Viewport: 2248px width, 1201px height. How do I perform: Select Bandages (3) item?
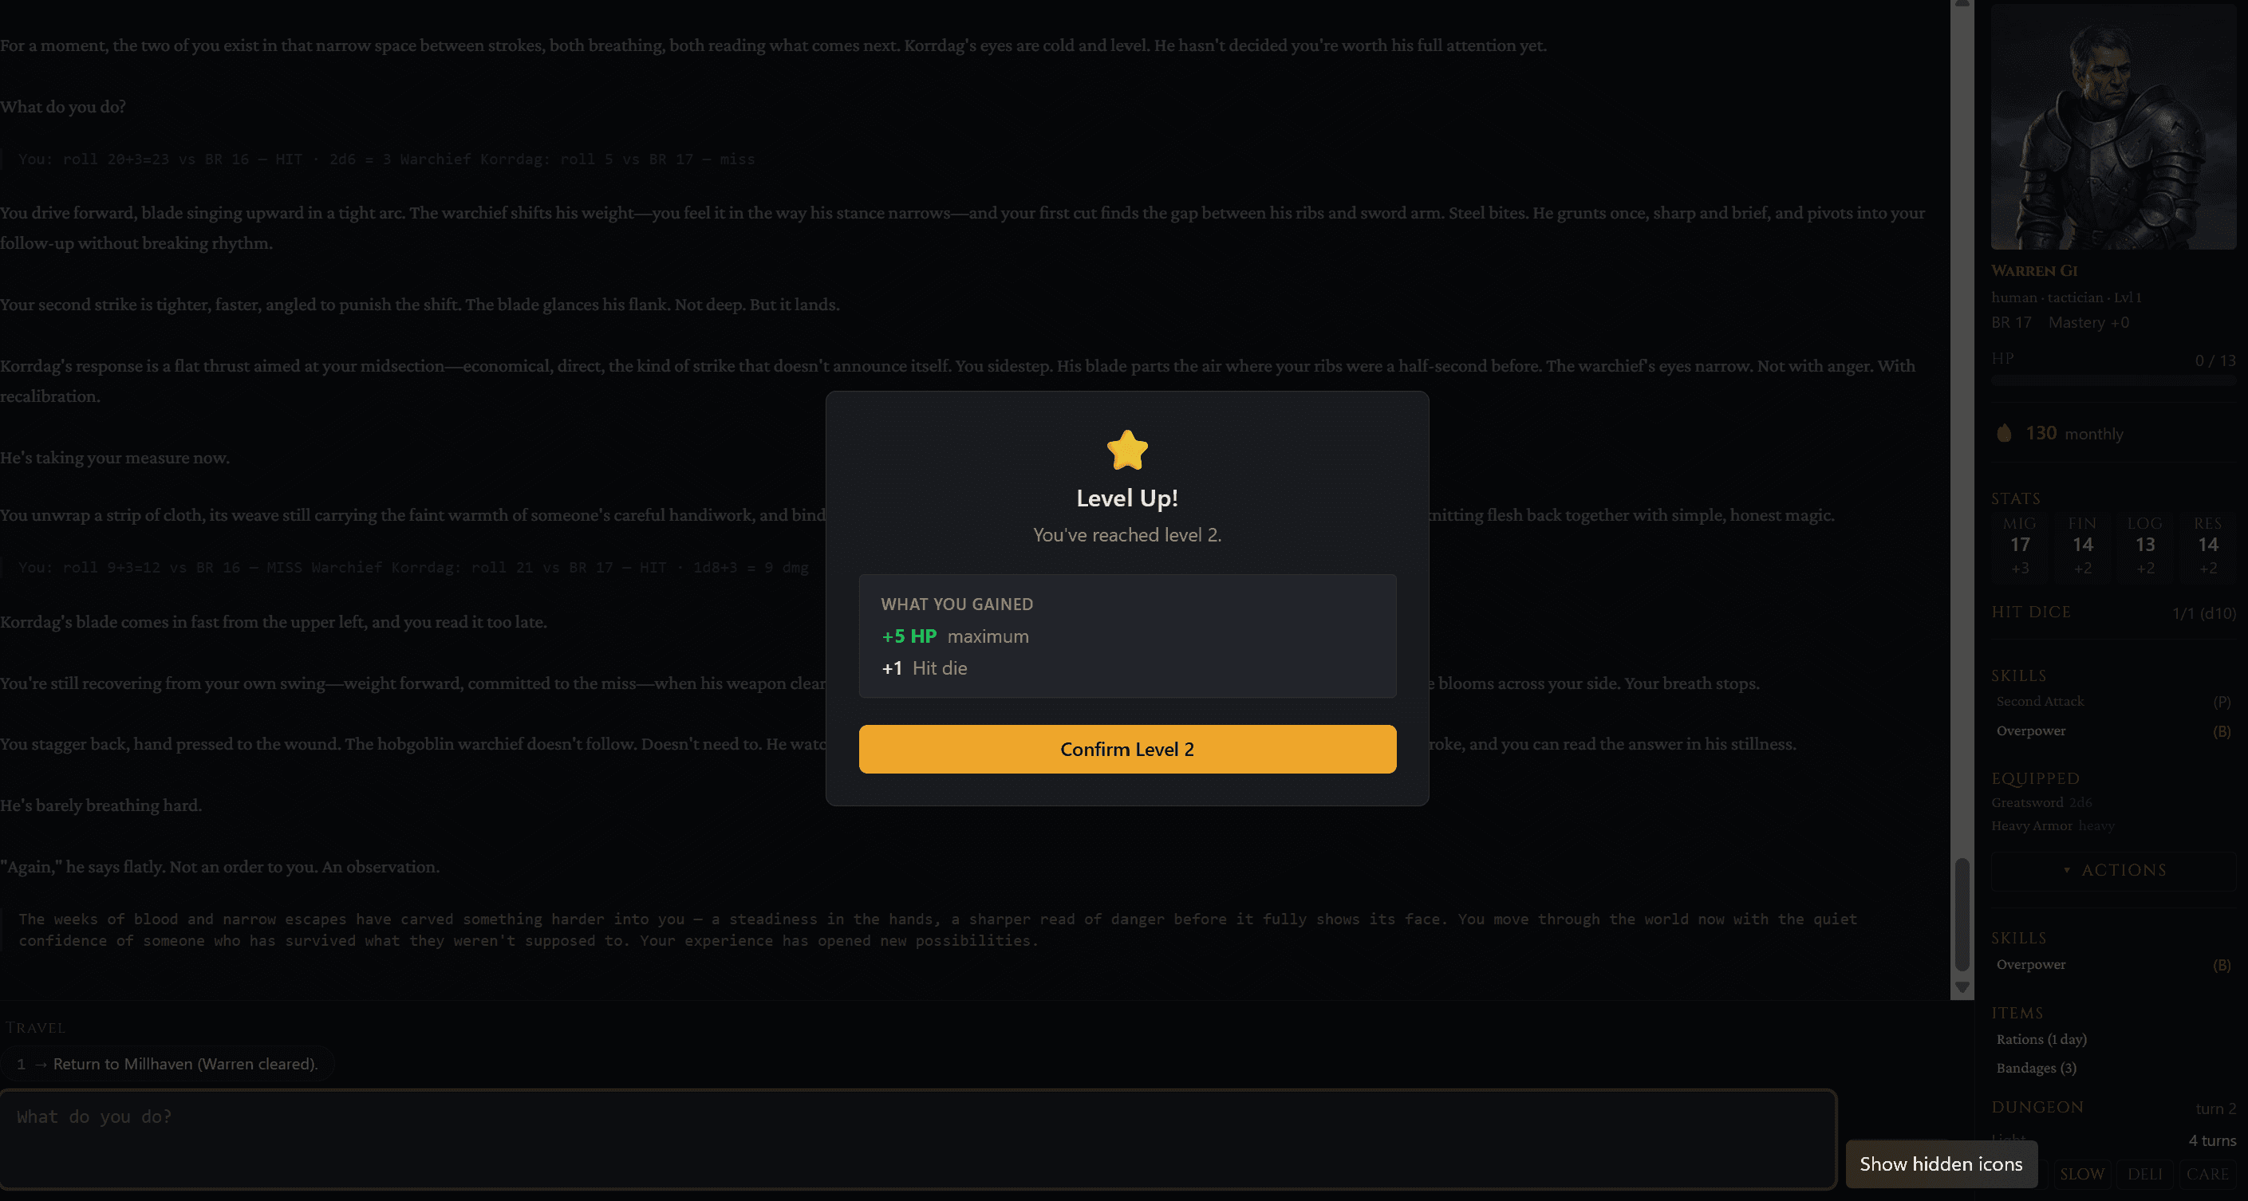[x=2036, y=1069]
